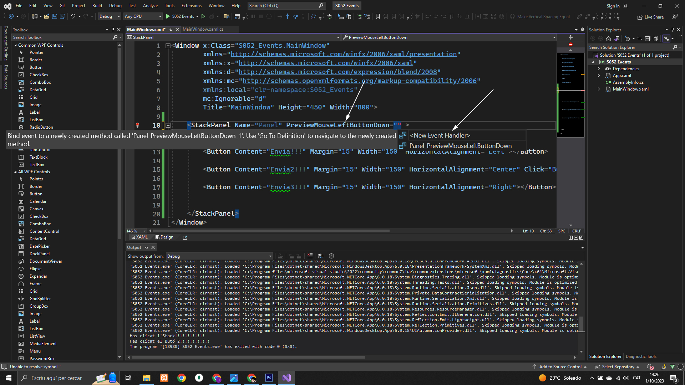Viewport: 685px width, 385px height.
Task: Collapse the Common WPF Controls group
Action: point(16,45)
